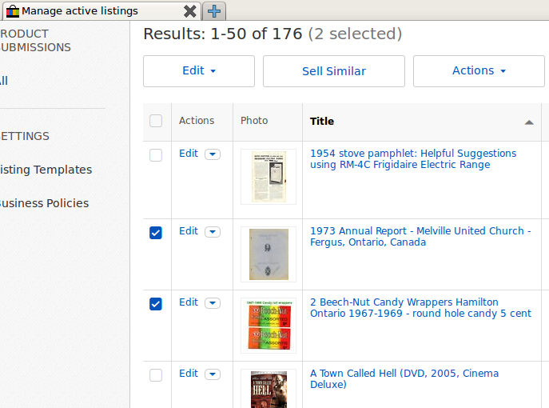549x408 pixels.
Task: Uncheck the 1973 Annual Report listing
Action: coord(156,233)
